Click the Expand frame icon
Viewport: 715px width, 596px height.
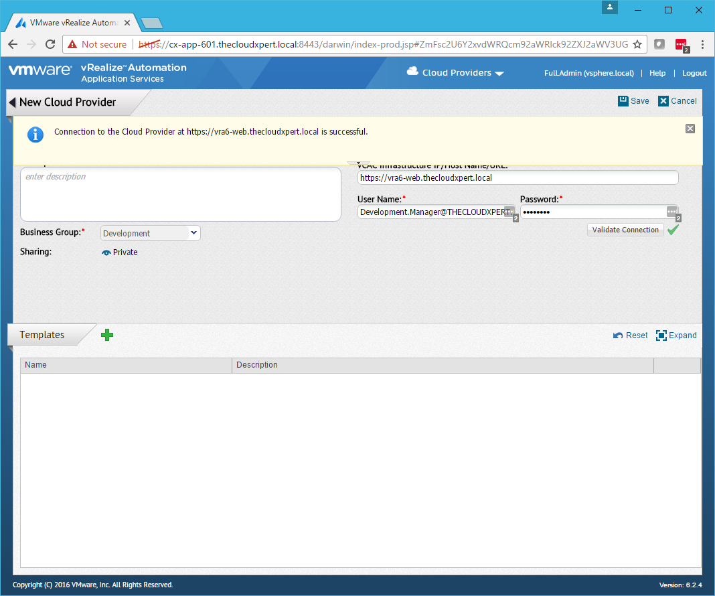[x=661, y=336]
